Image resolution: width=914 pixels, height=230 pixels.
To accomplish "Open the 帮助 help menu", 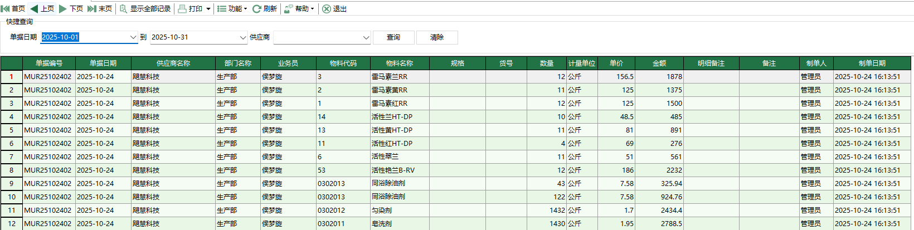I will (299, 9).
